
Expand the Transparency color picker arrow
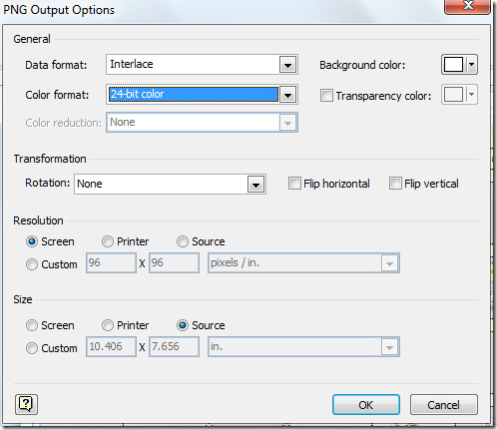coord(471,95)
